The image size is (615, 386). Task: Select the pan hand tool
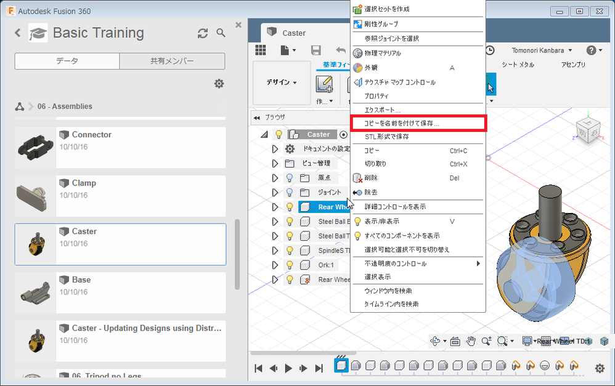471,341
